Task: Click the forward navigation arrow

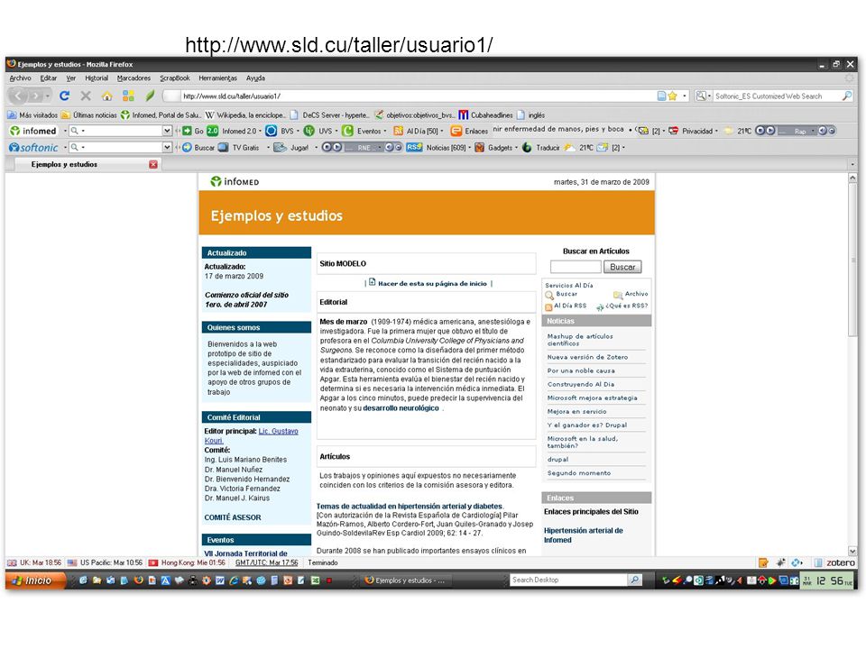Action: [x=36, y=96]
